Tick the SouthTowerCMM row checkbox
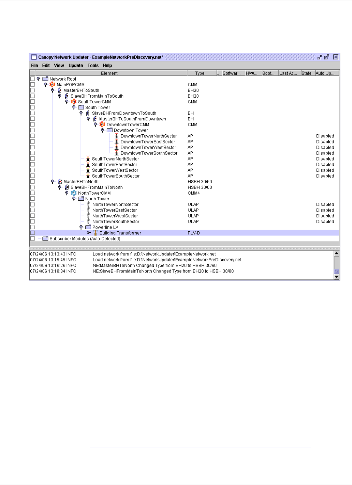 point(32,102)
